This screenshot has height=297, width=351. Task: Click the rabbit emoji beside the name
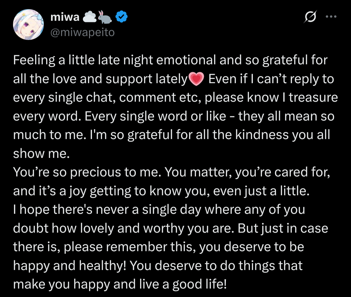pos(105,18)
